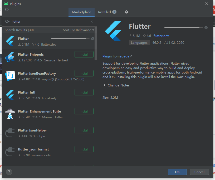
Task: Click the Languages tag
Action: pos(139,43)
